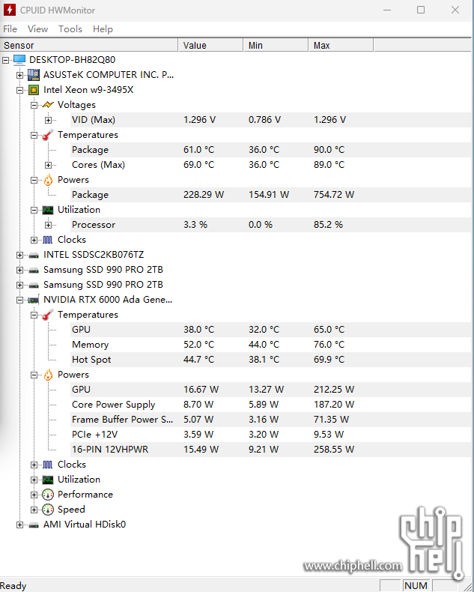Collapse the Xeon Powers group
Screen dimensions: 474x592
34,180
